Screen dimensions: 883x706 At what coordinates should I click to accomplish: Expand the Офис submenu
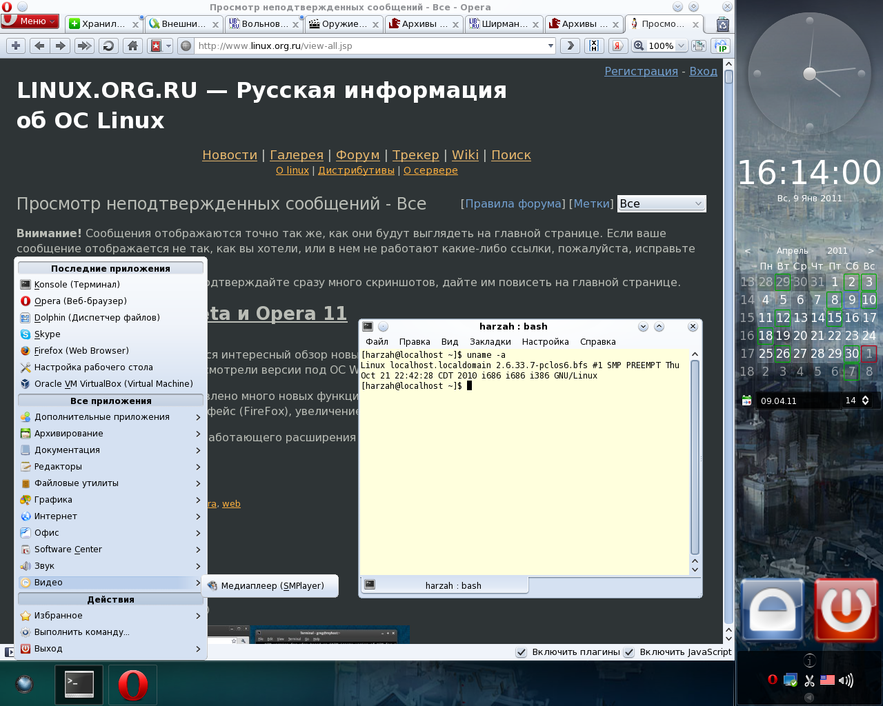coord(111,533)
